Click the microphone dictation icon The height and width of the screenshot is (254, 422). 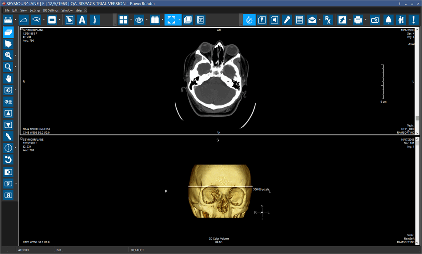tap(287, 19)
